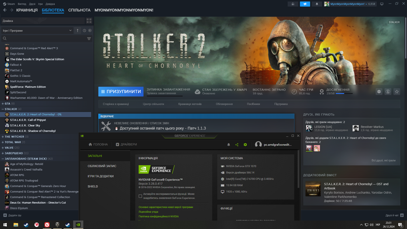The height and width of the screenshot is (229, 407).
Task: Open File Explorer from the taskbar
Action: (x=16, y=225)
